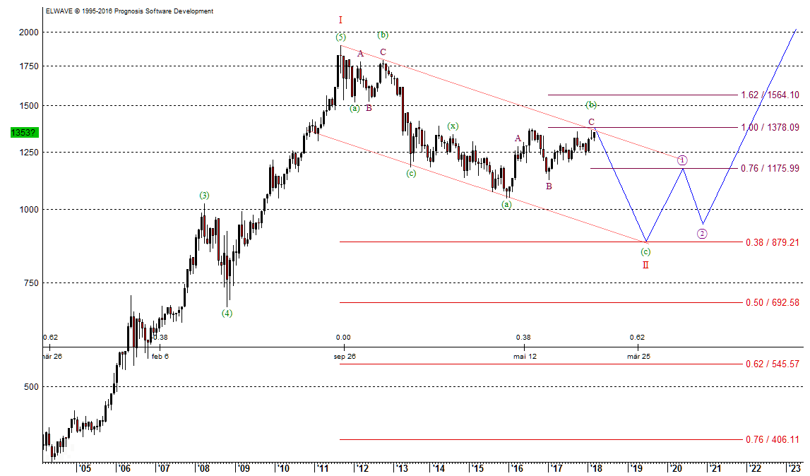810x476 pixels.
Task: Click the 0.38 / 879.21 retracement label
Action: [773, 242]
